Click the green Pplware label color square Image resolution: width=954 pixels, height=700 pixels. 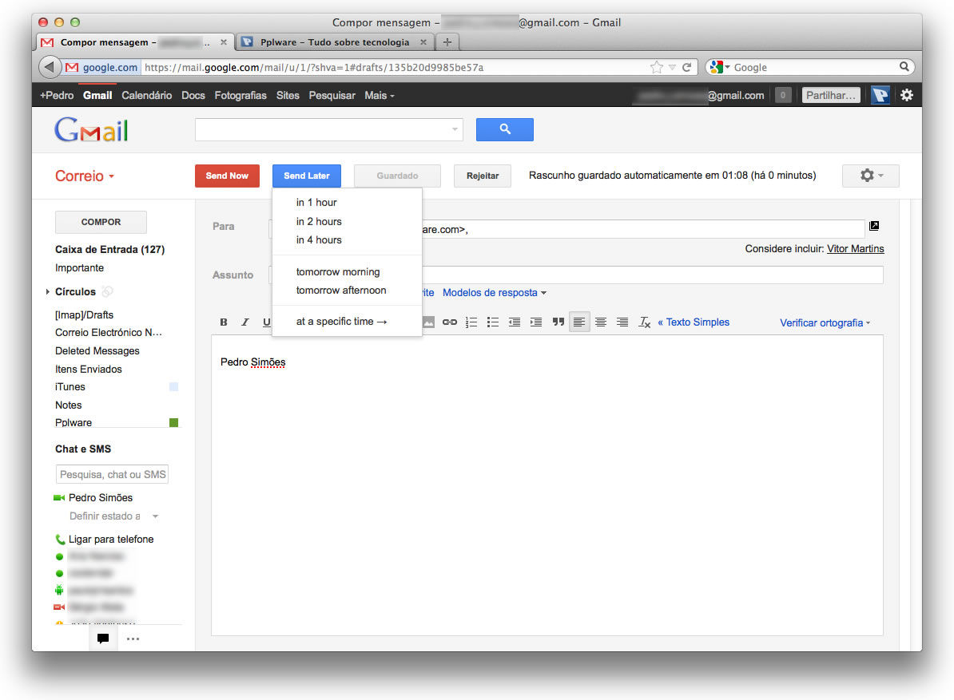(173, 422)
